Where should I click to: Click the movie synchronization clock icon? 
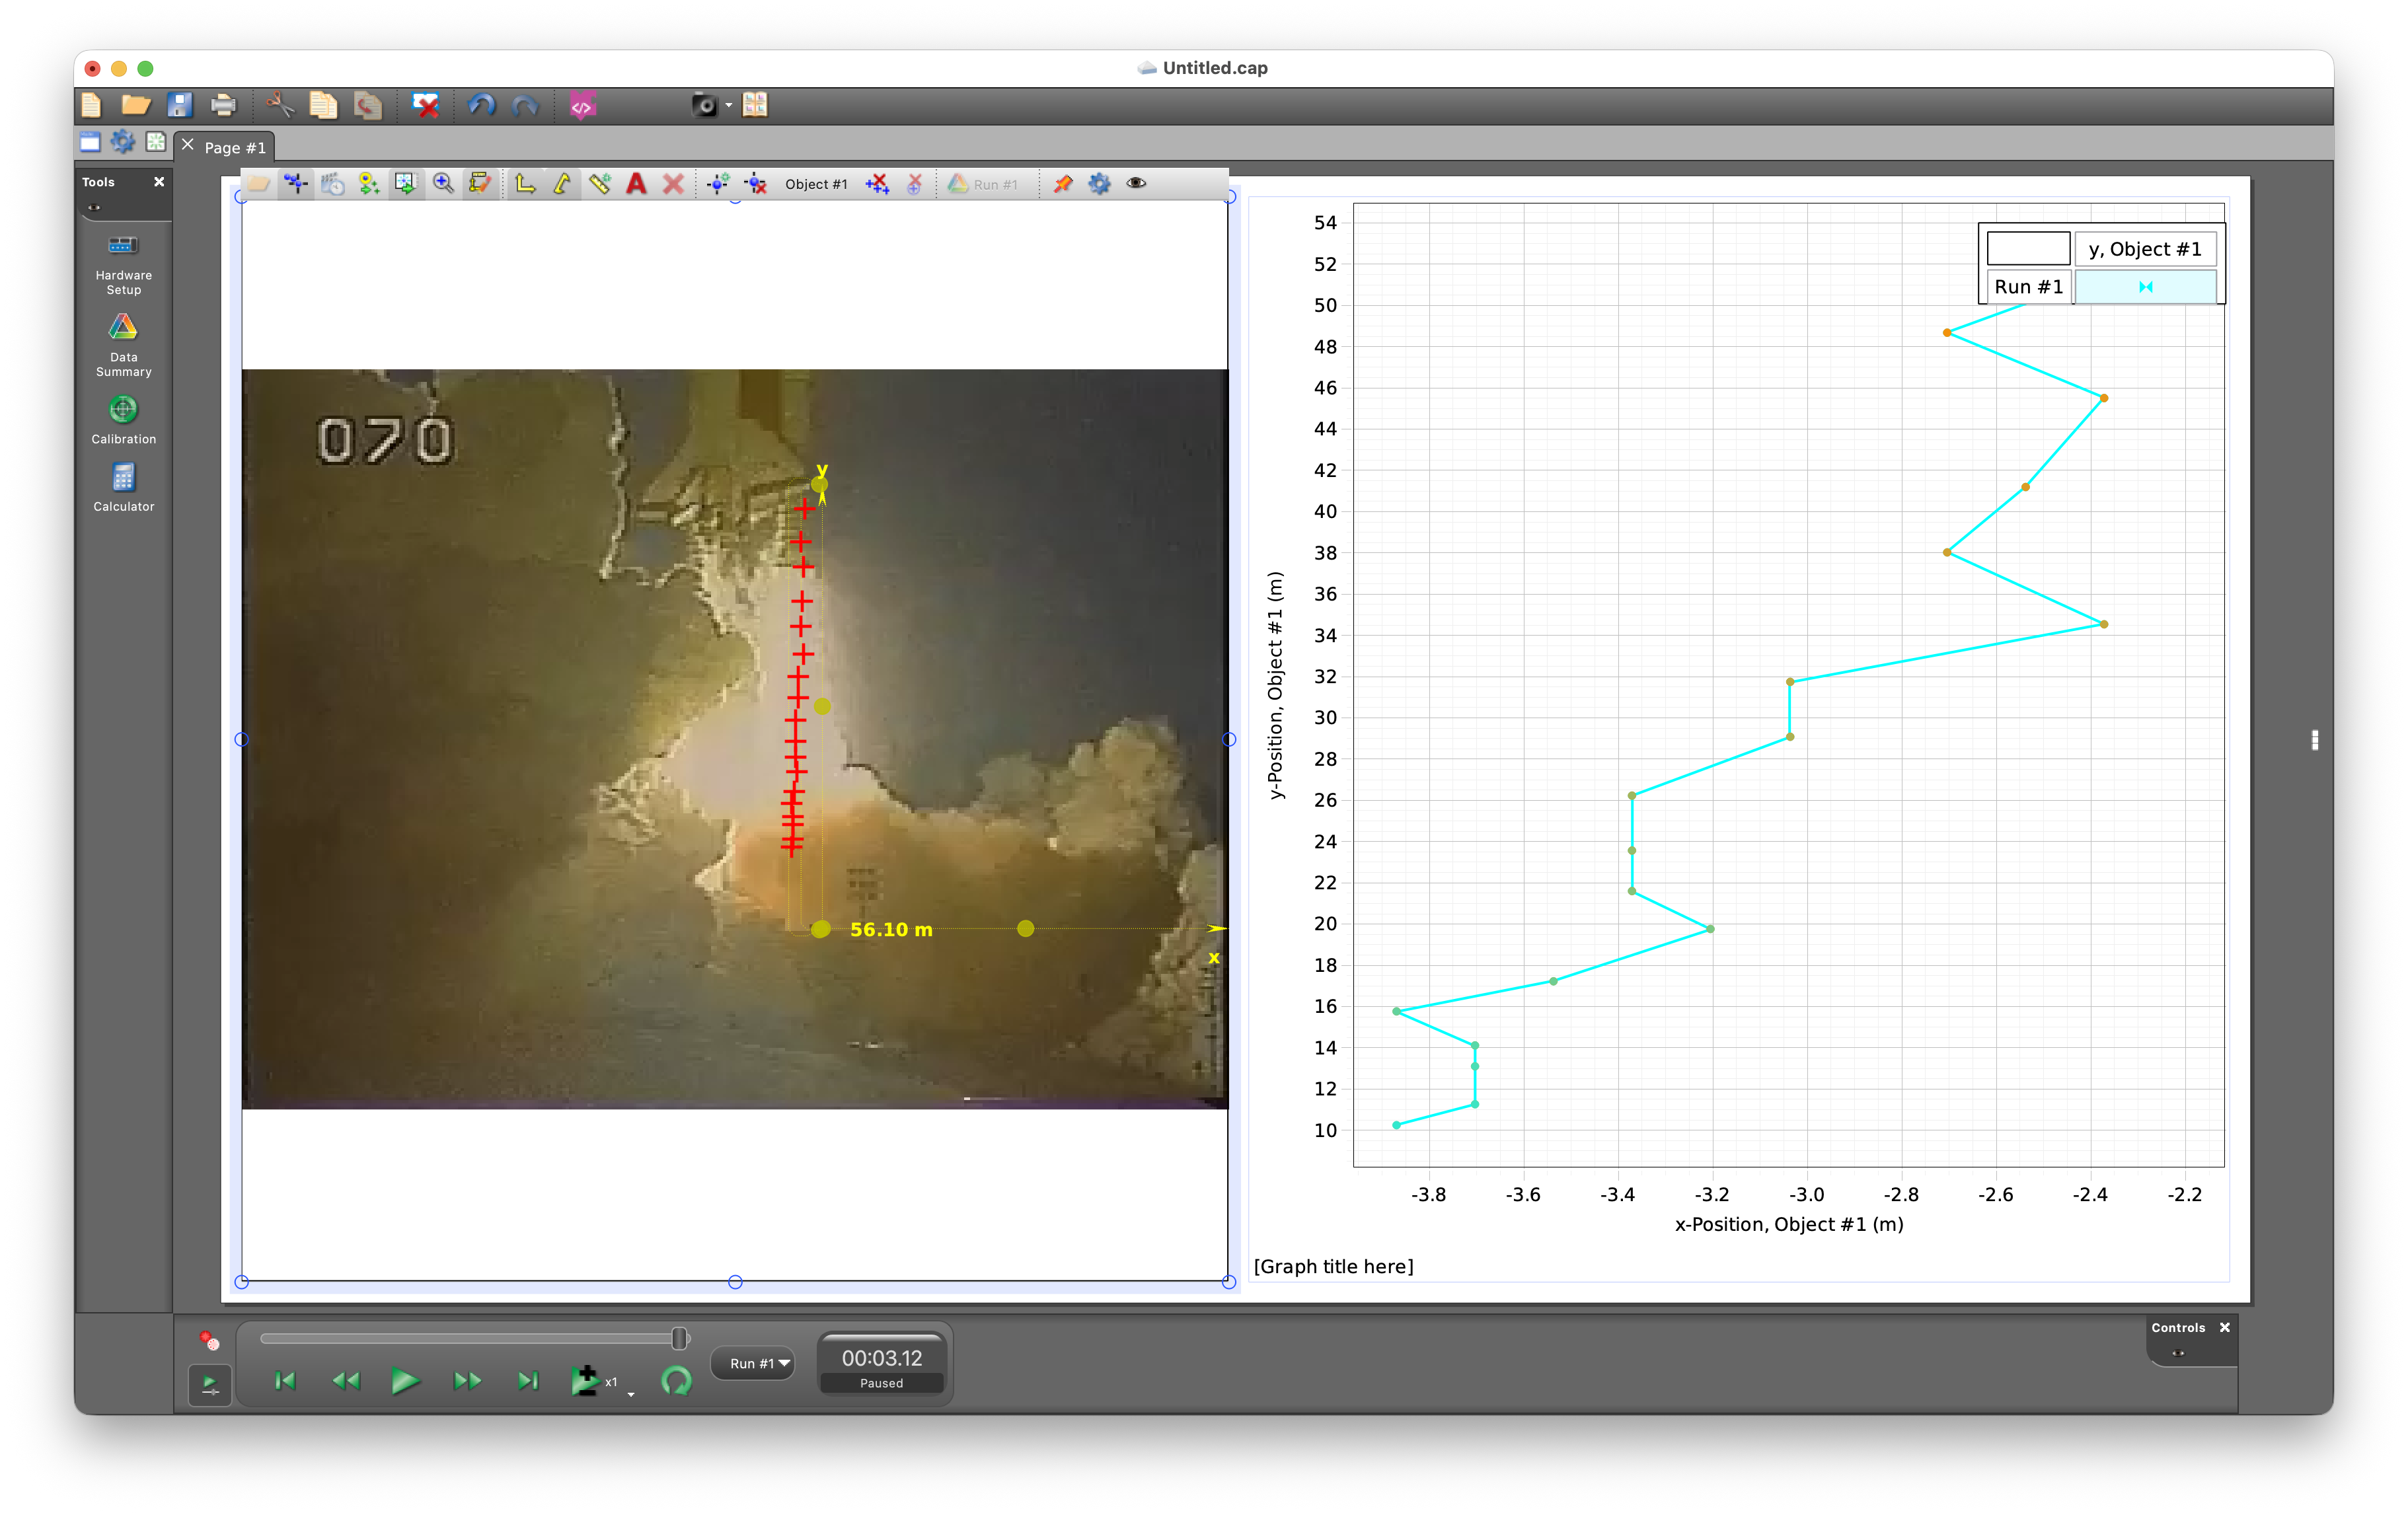[x=333, y=184]
